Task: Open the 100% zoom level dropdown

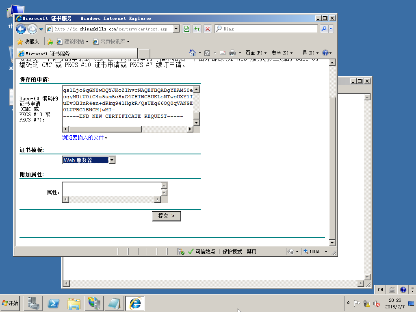Action: pyautogui.click(x=326, y=251)
